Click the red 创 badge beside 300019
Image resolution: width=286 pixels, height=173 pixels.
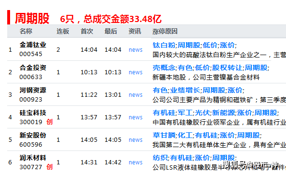(49, 122)
